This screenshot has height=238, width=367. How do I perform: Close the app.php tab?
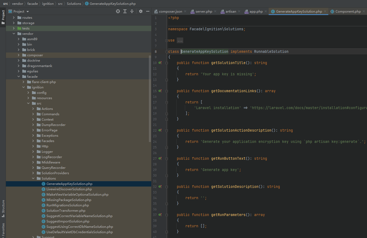click(266, 12)
